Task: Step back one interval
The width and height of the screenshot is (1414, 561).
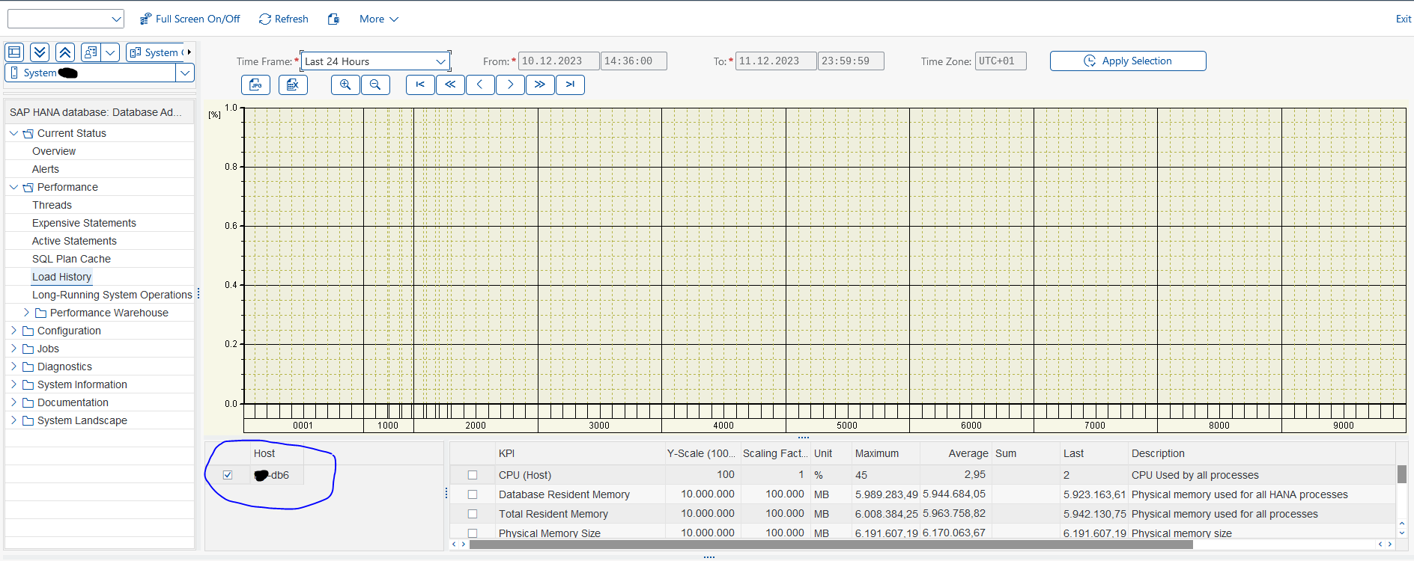Action: tap(480, 85)
